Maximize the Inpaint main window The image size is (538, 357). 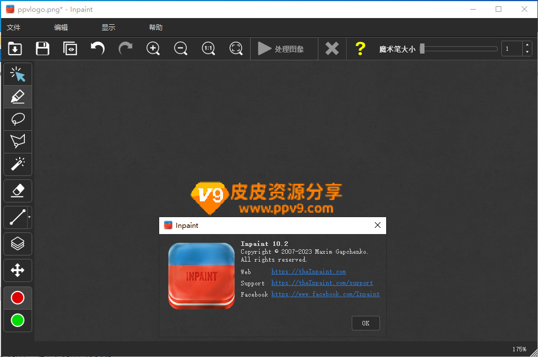pyautogui.click(x=498, y=9)
